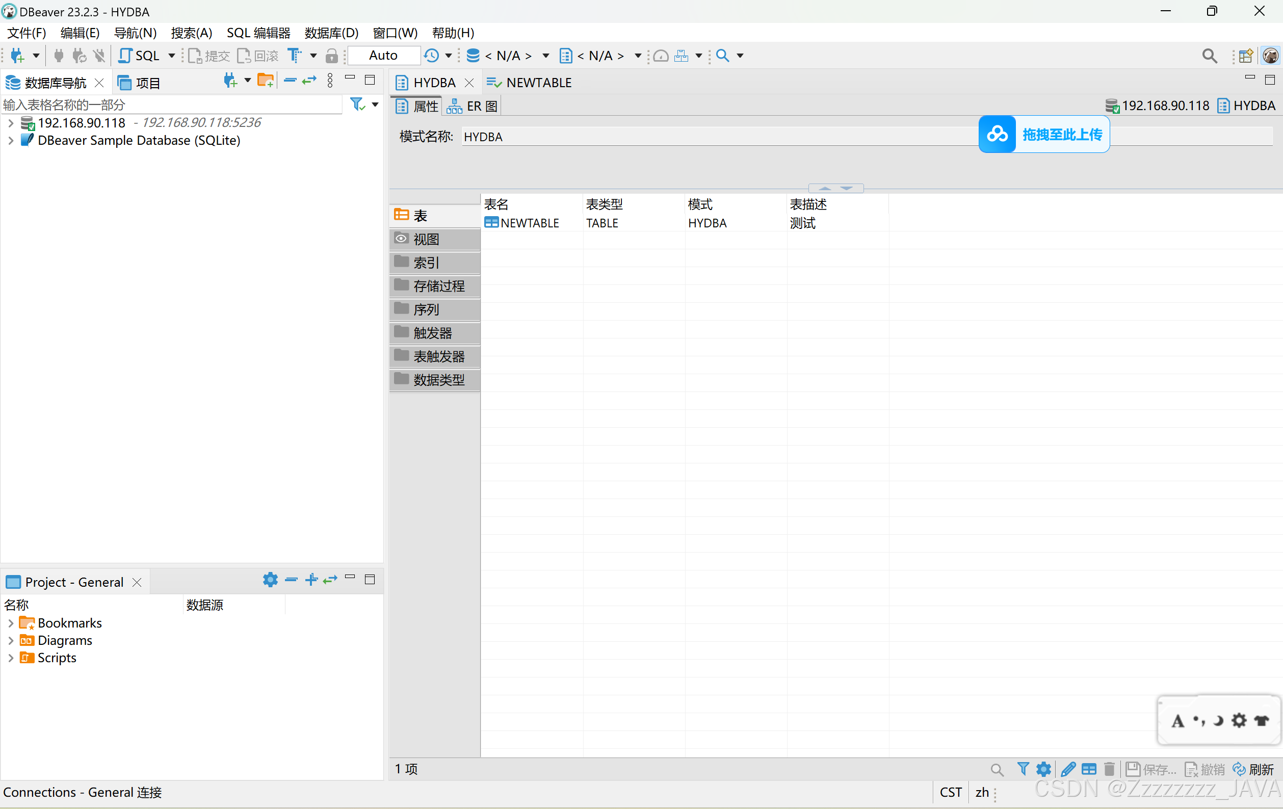Click the settings gear icon in bottom toolbar
Viewport: 1283px width, 809px height.
click(1043, 769)
